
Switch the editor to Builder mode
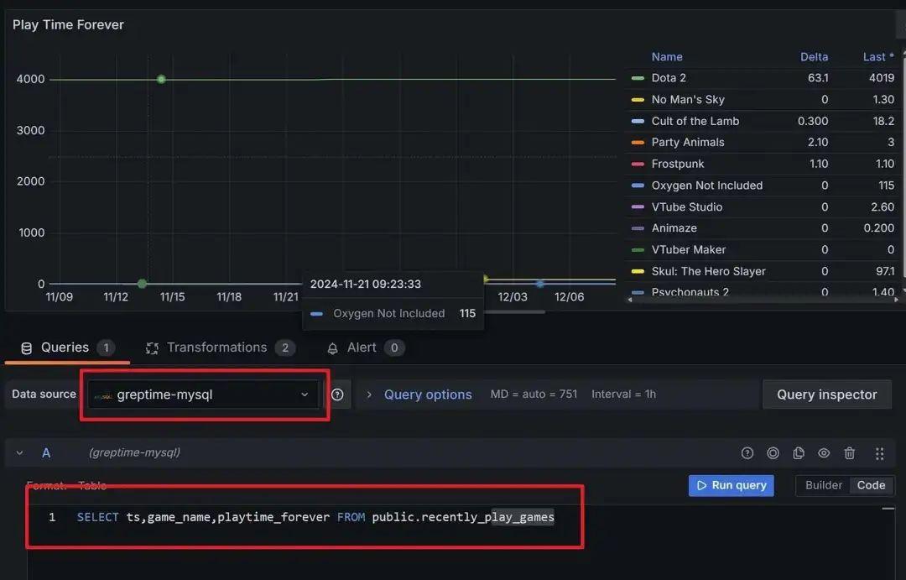(x=823, y=485)
